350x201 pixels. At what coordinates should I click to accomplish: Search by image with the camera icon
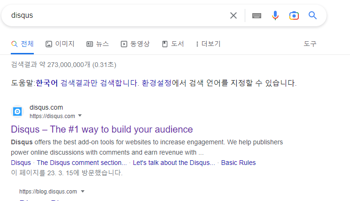pos(294,15)
